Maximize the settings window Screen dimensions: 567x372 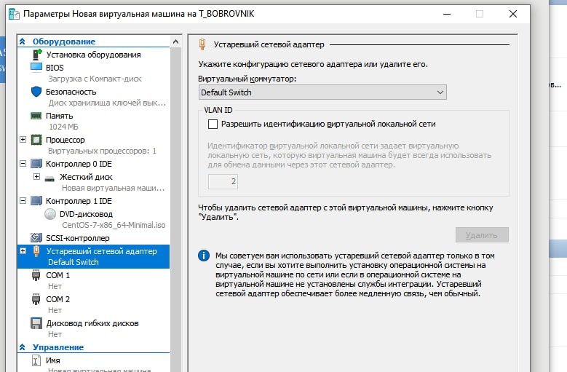[480, 14]
